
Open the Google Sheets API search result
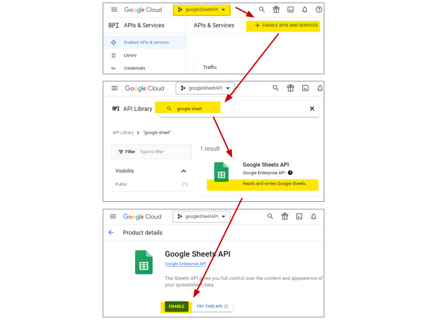[266, 164]
